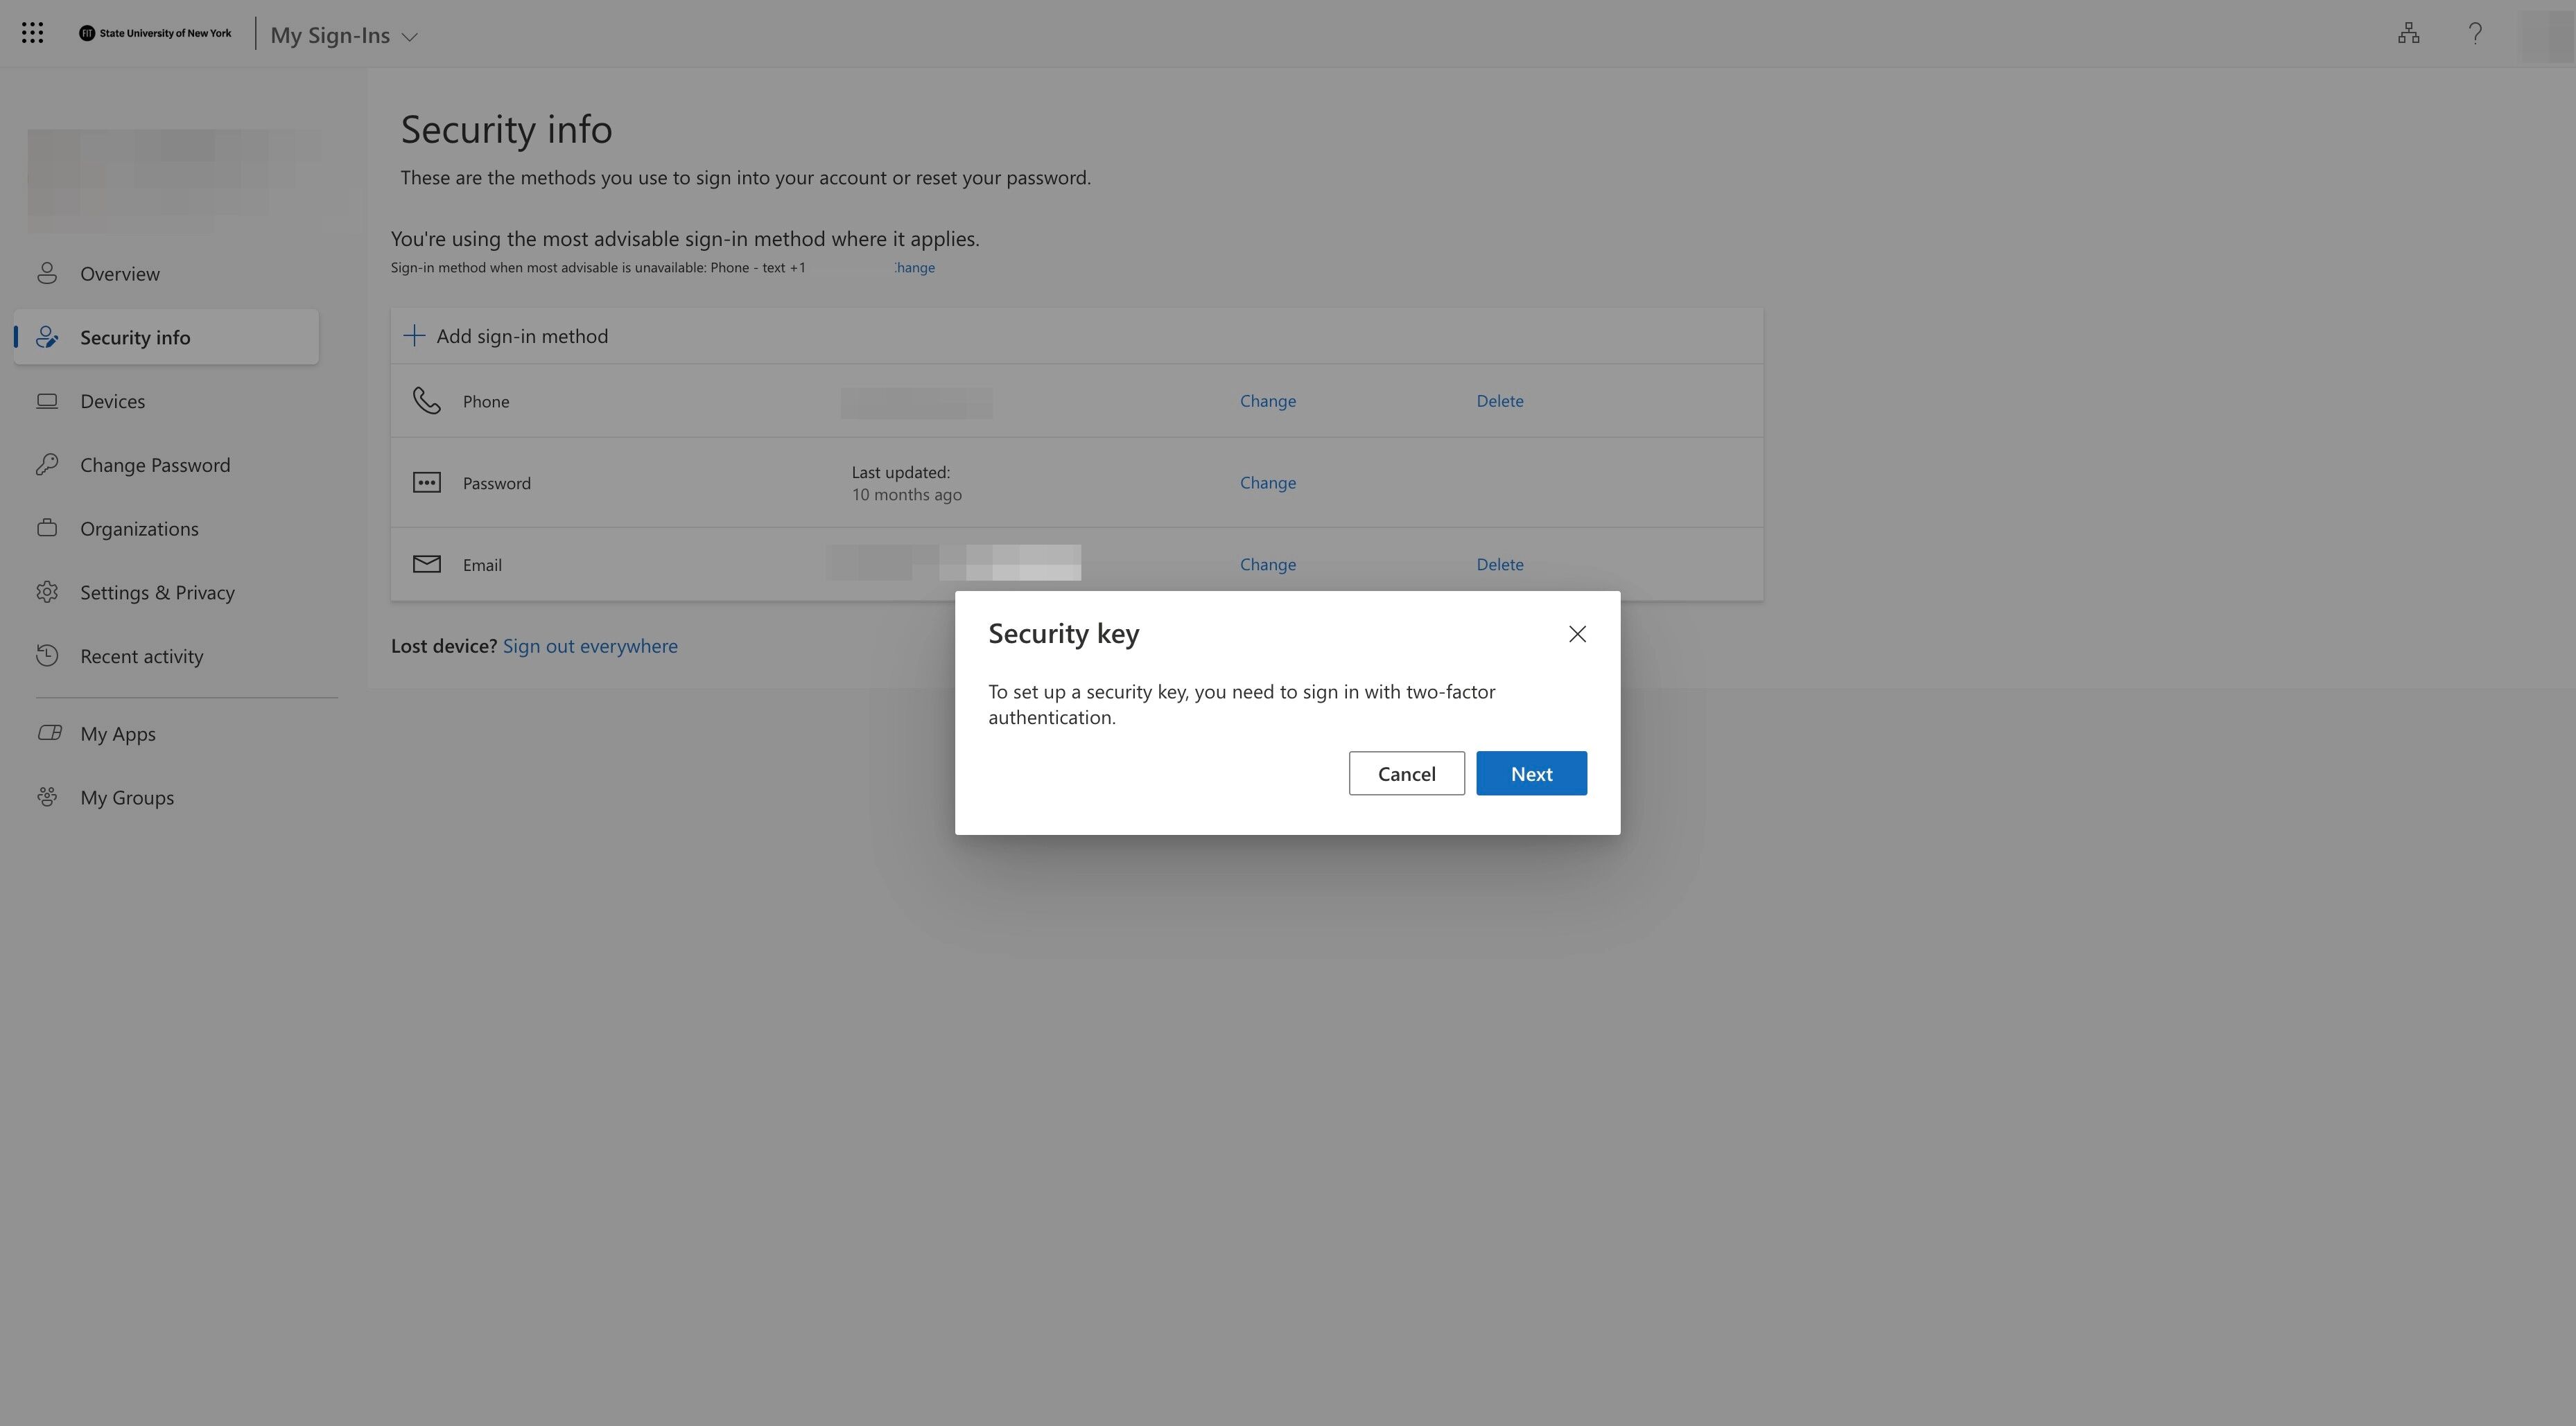2576x1426 pixels.
Task: Click Delete link for Phone method
Action: [x=1499, y=400]
